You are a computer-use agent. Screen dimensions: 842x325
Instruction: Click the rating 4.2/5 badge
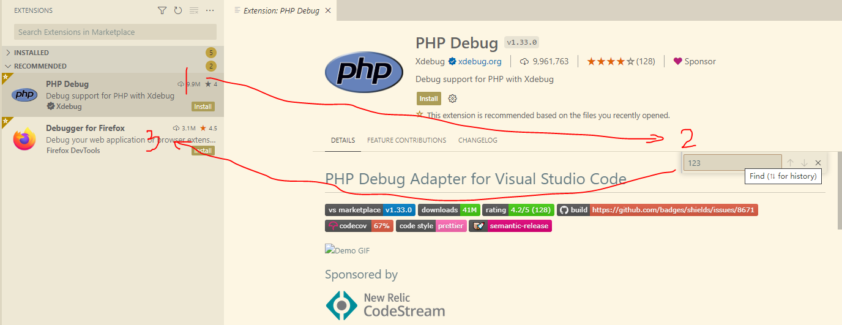click(518, 210)
